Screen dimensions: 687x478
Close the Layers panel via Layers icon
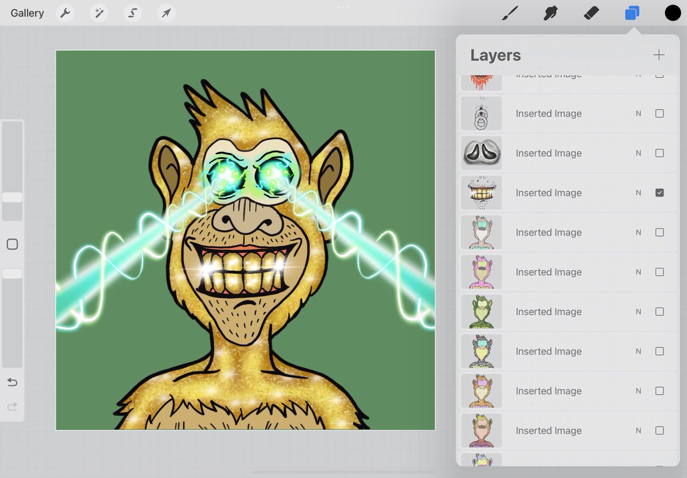point(632,13)
